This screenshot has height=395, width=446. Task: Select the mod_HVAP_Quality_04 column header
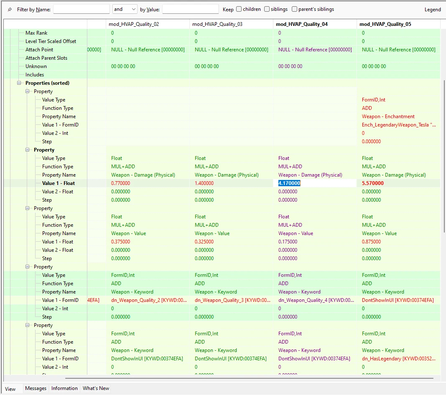tap(315, 24)
